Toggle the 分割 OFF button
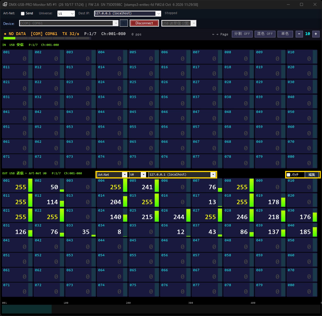 242,34
